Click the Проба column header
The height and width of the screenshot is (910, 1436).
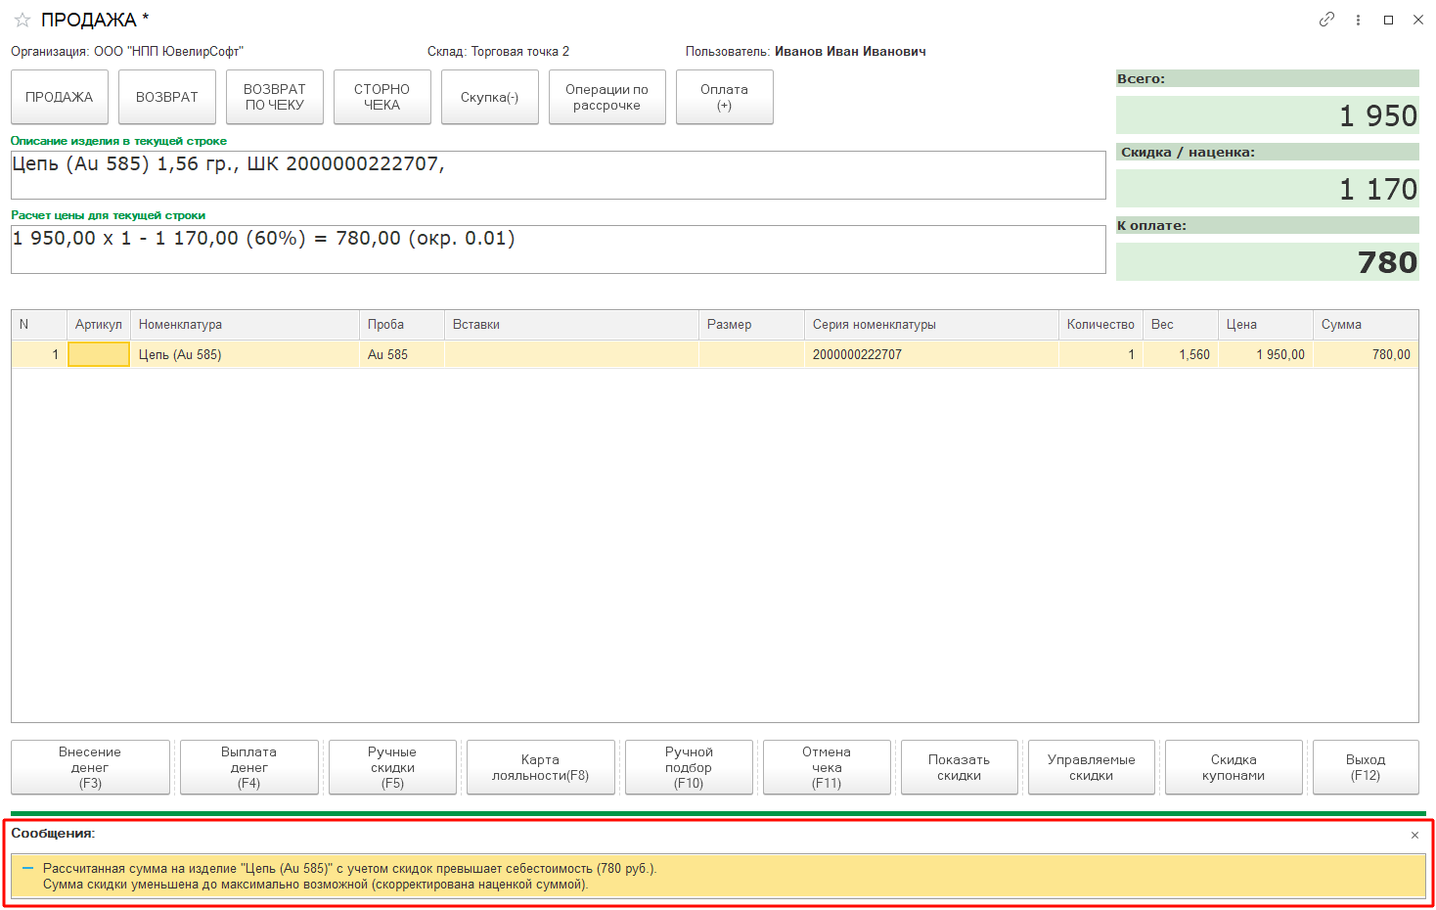click(402, 325)
